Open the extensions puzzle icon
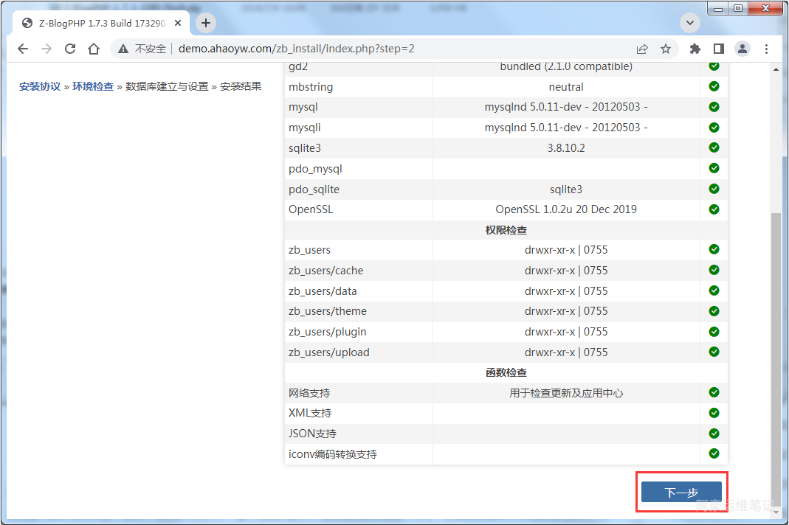Viewport: 789px width, 525px height. (x=695, y=49)
